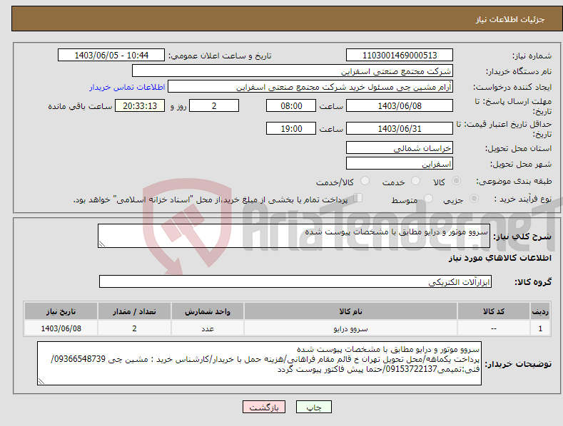Click the item name cell سروو درایو
The height and width of the screenshot is (426, 563).
[x=350, y=328]
